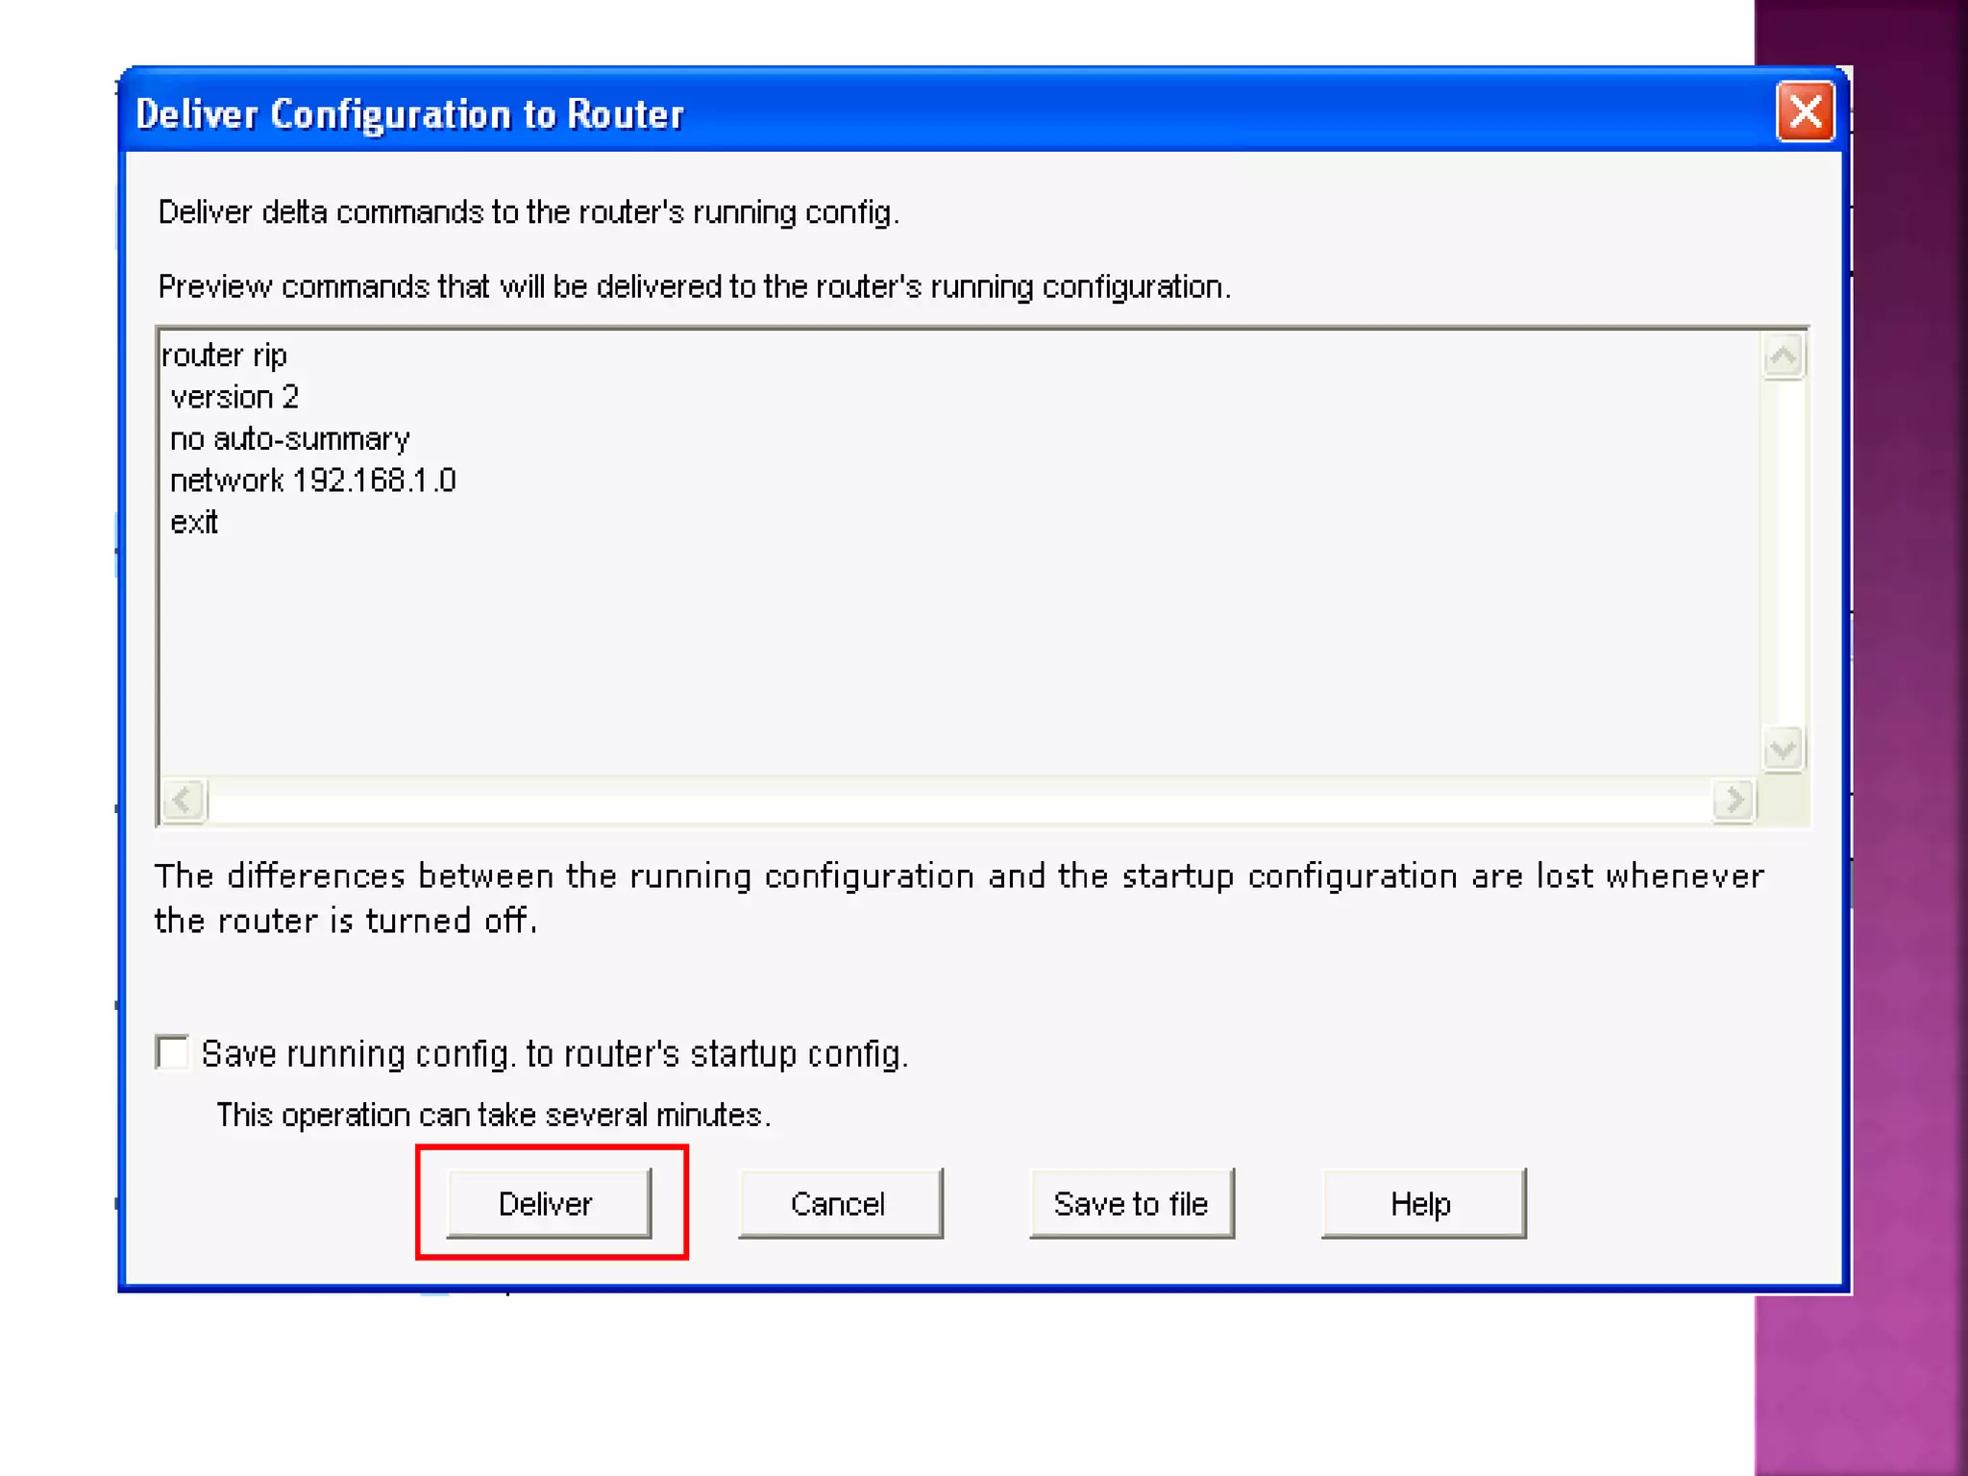Viewport: 1968px width, 1476px height.
Task: Click the horizontal scrollbar track of preview
Action: pyautogui.click(x=961, y=799)
